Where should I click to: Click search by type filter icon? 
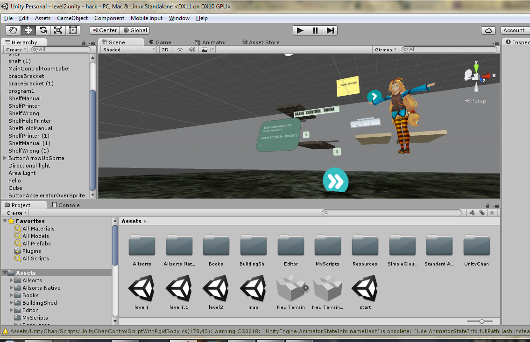[472, 213]
